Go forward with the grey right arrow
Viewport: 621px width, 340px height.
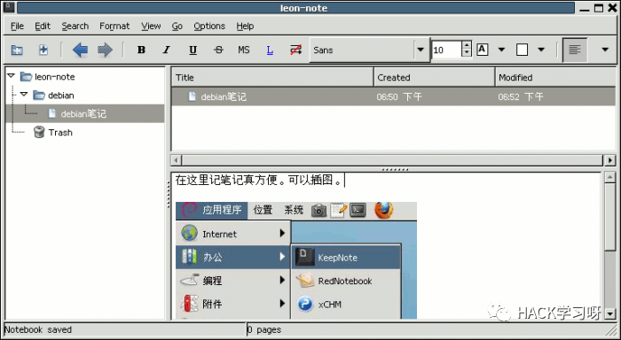(x=105, y=50)
